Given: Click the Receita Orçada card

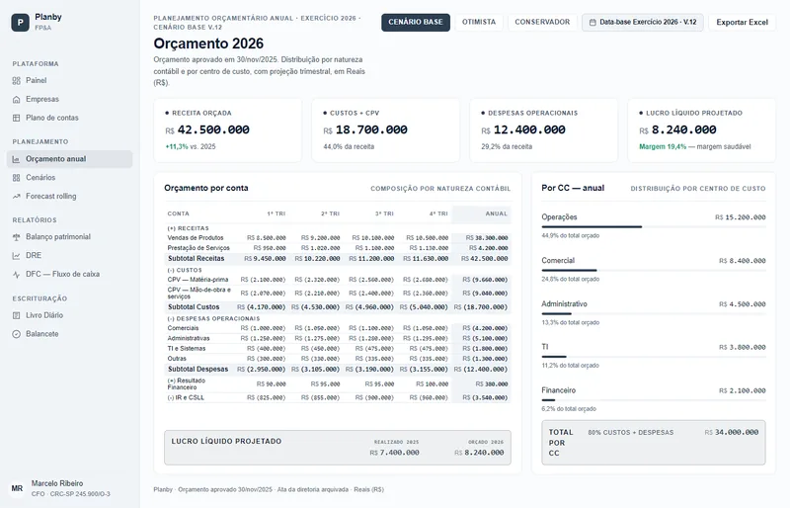Looking at the screenshot, I should click(228, 130).
